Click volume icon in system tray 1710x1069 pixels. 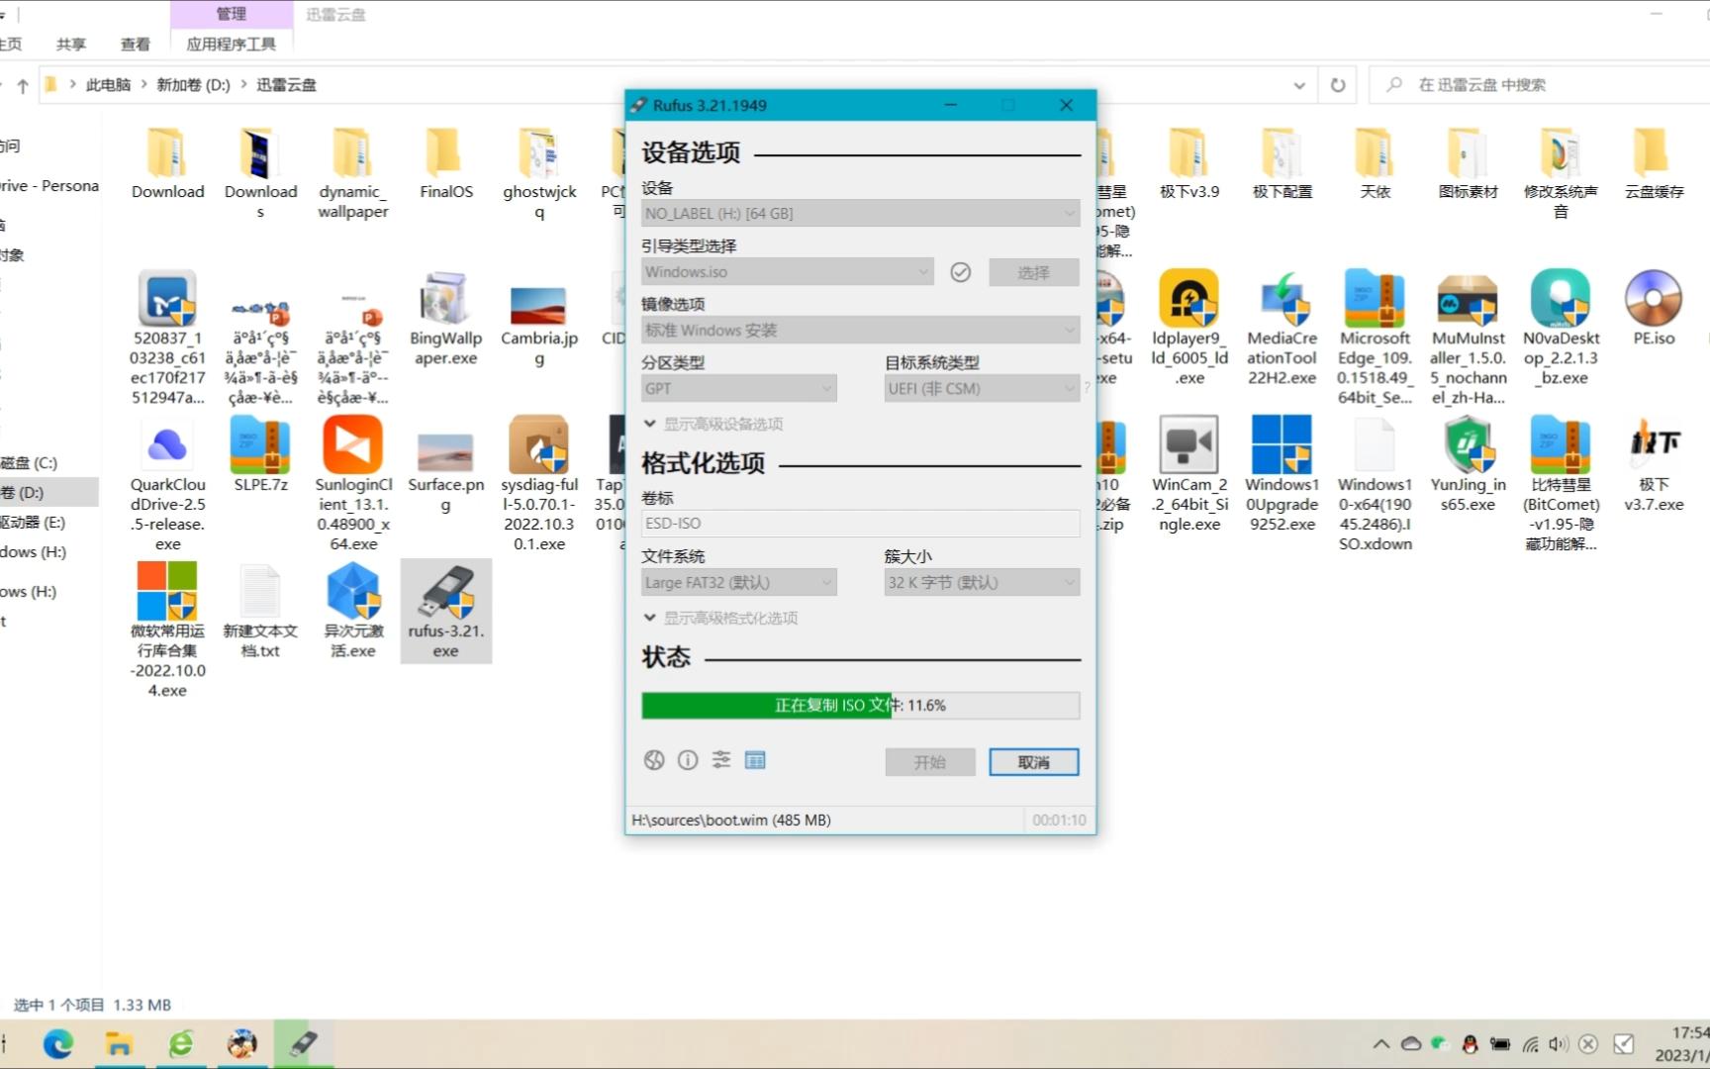(x=1559, y=1044)
